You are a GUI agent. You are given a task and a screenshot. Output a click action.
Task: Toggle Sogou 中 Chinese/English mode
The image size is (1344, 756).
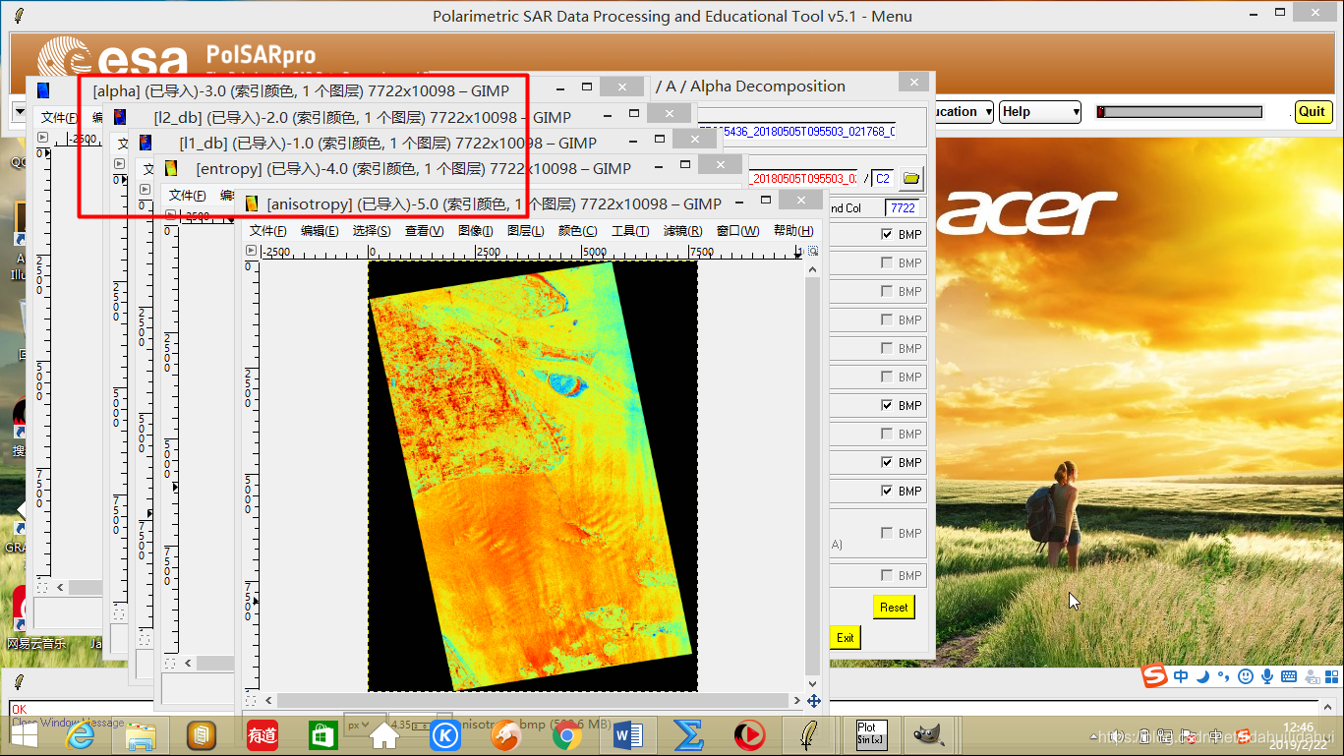pos(1181,676)
